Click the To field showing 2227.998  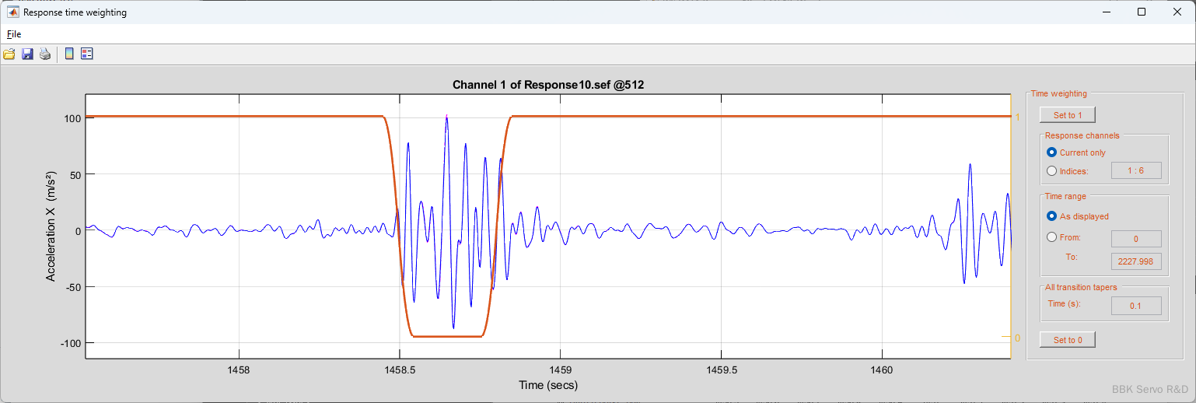pos(1136,261)
